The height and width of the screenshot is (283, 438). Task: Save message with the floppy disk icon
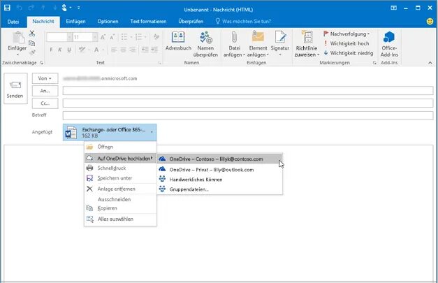[7, 8]
